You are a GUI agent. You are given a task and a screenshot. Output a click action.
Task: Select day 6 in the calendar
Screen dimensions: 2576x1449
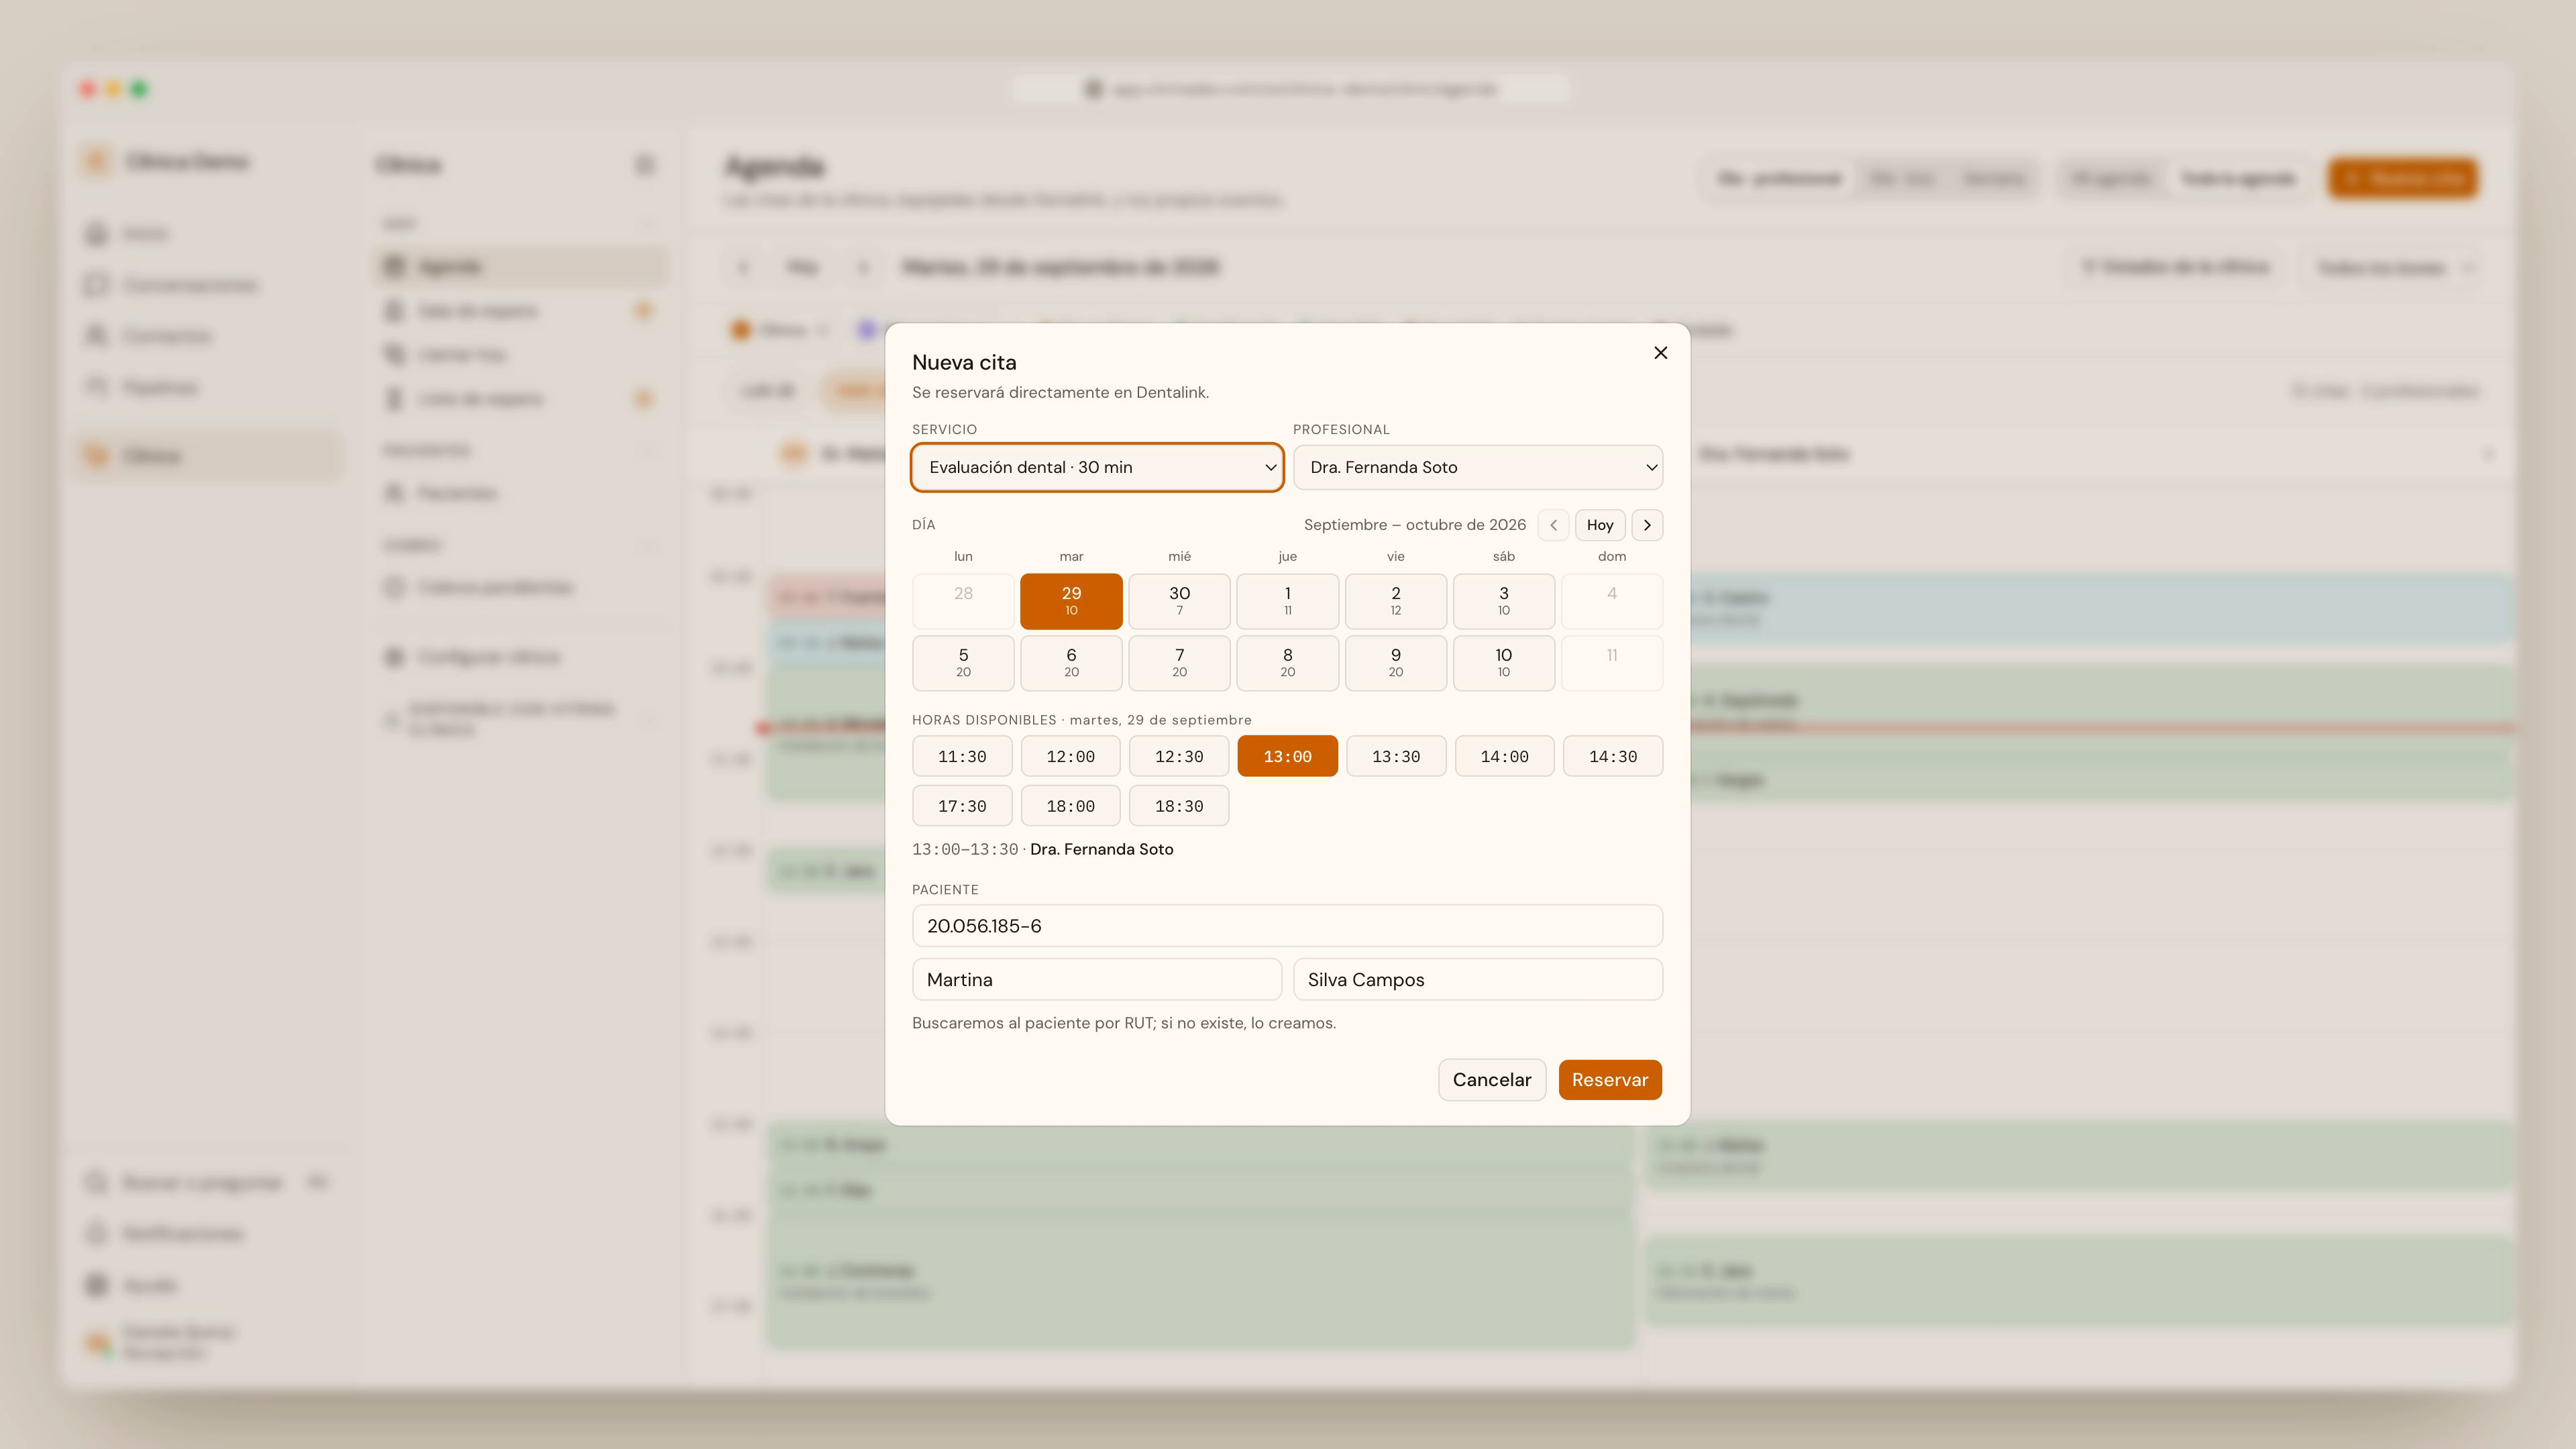(1071, 663)
